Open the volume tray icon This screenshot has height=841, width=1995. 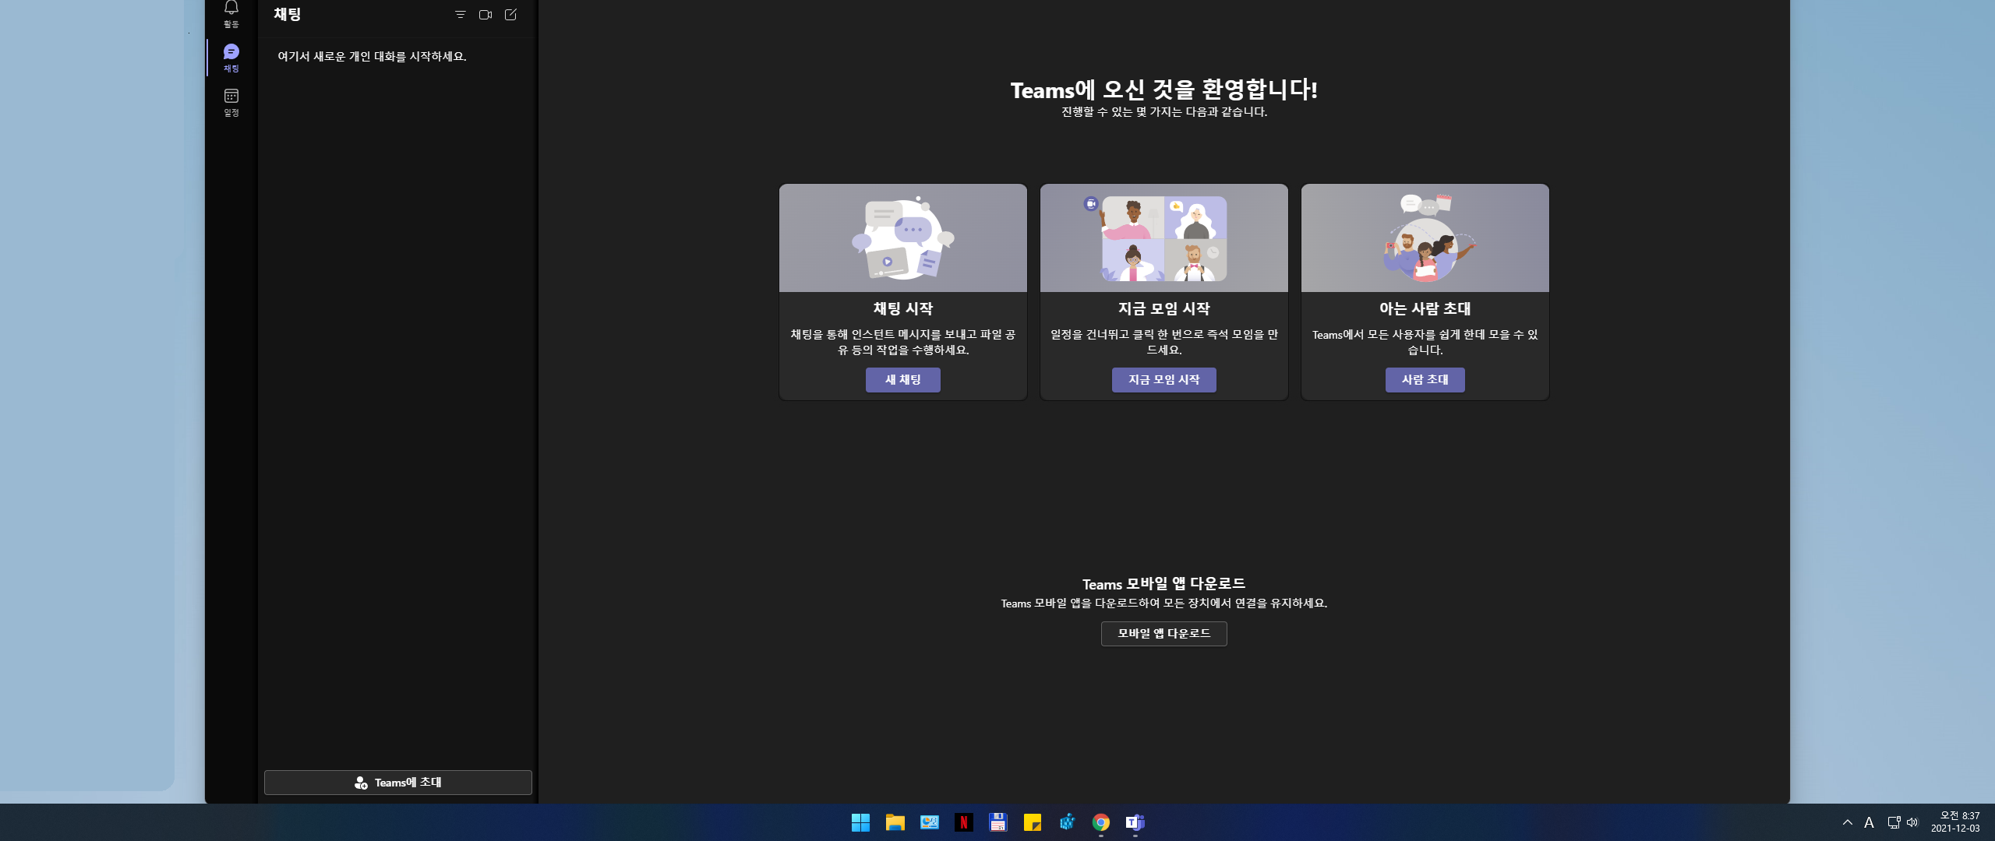pyautogui.click(x=1912, y=822)
